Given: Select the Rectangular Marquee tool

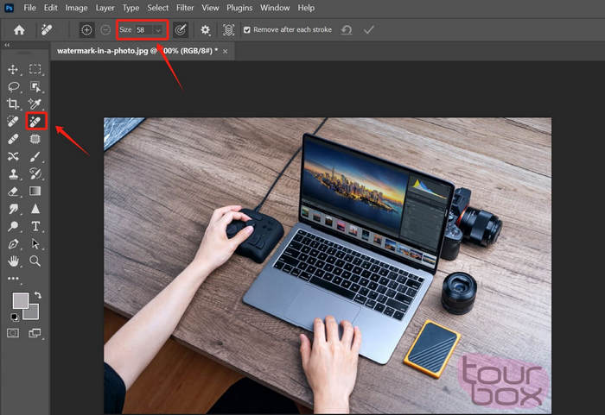Looking at the screenshot, I should click(35, 69).
